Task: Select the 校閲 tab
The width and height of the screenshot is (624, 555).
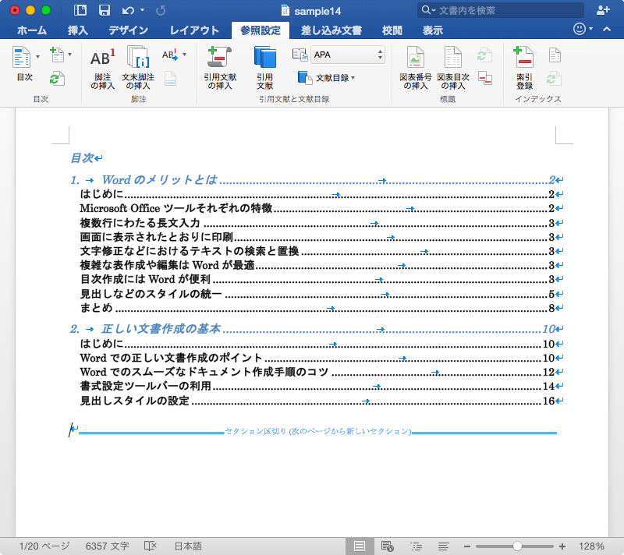Action: [392, 30]
